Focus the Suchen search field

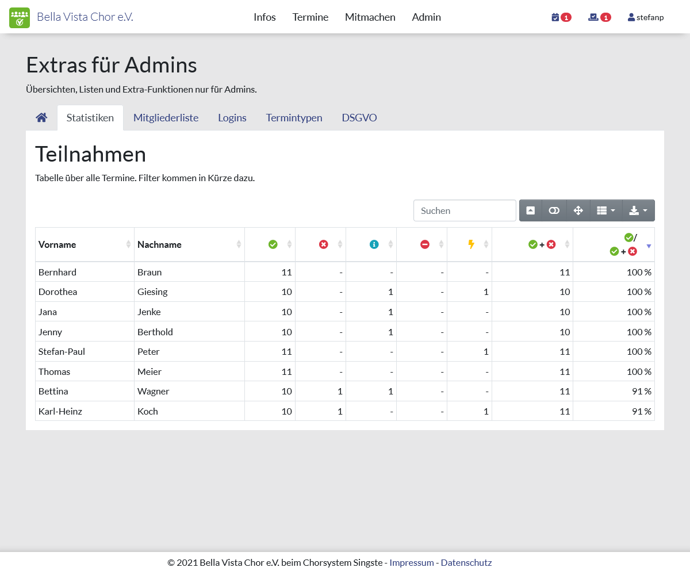(x=465, y=210)
